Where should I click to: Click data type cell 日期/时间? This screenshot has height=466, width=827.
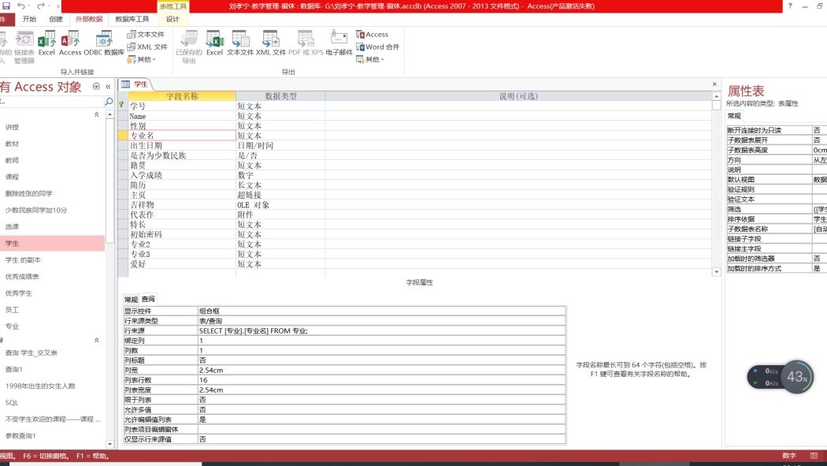(280, 146)
